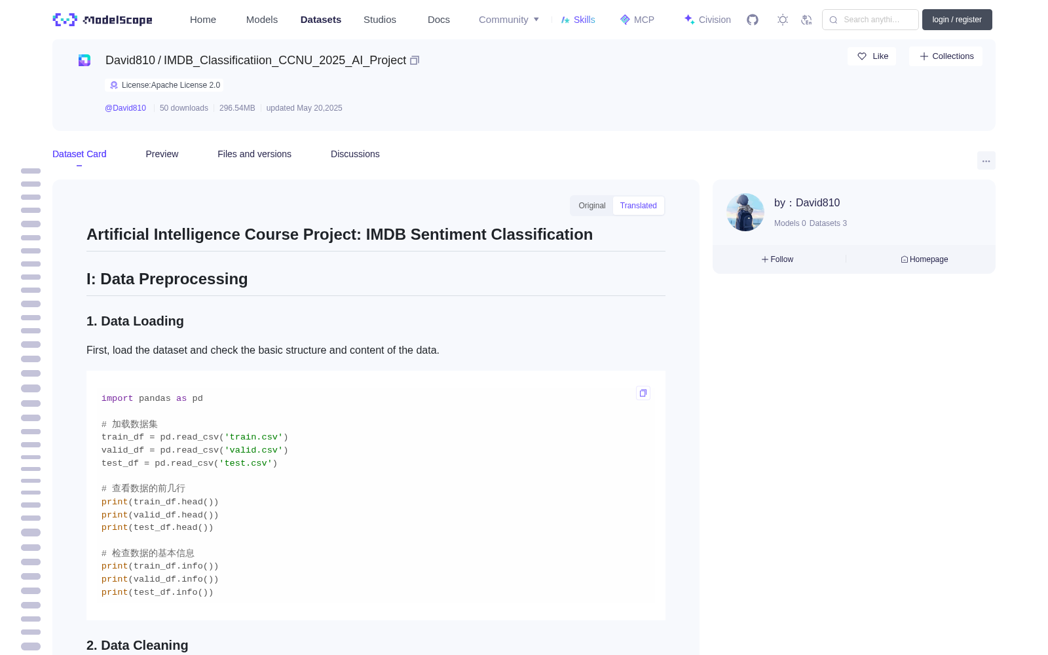The image size is (1048, 655).
Task: Open Models navigation item
Action: tap(262, 20)
